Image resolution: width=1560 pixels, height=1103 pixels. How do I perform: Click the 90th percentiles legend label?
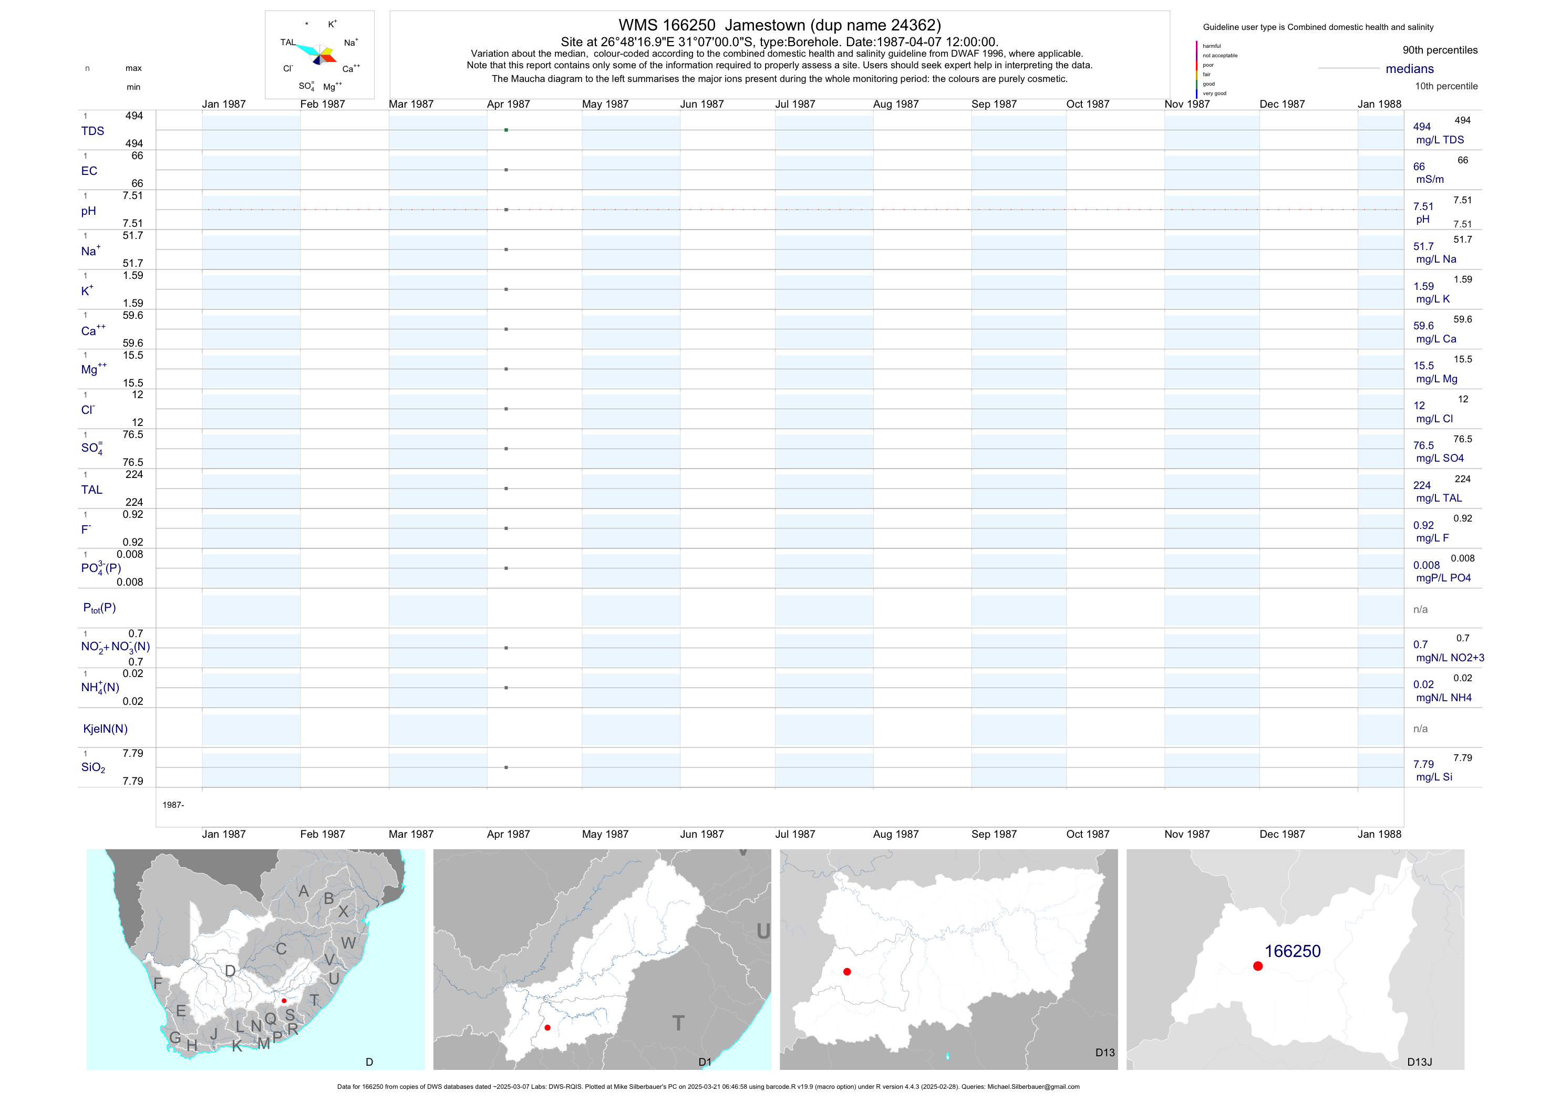(x=1440, y=50)
